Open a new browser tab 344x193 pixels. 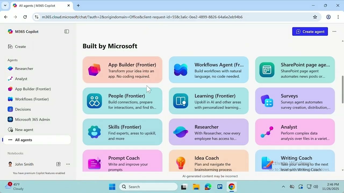point(78,5)
